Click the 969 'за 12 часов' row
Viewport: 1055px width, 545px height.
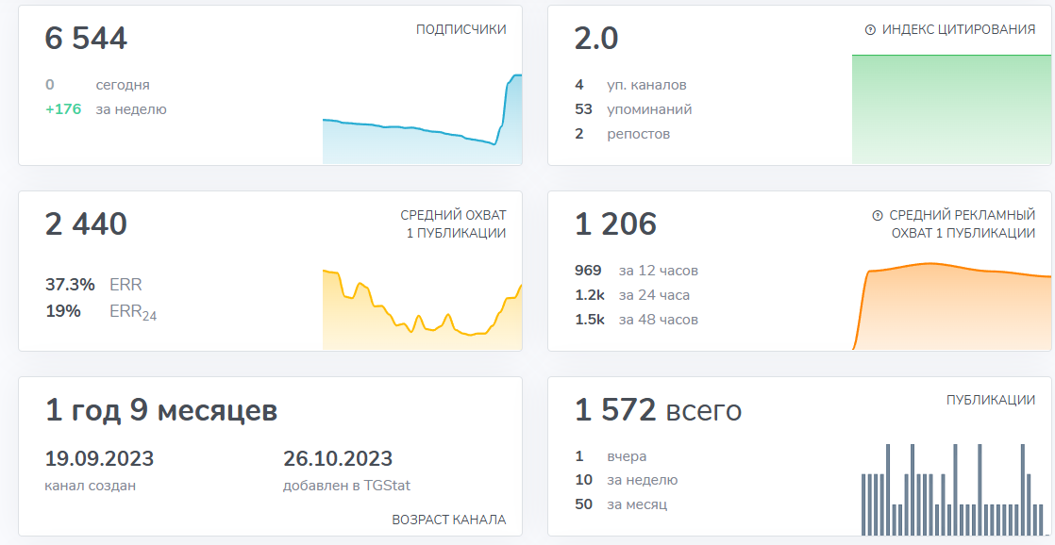637,271
